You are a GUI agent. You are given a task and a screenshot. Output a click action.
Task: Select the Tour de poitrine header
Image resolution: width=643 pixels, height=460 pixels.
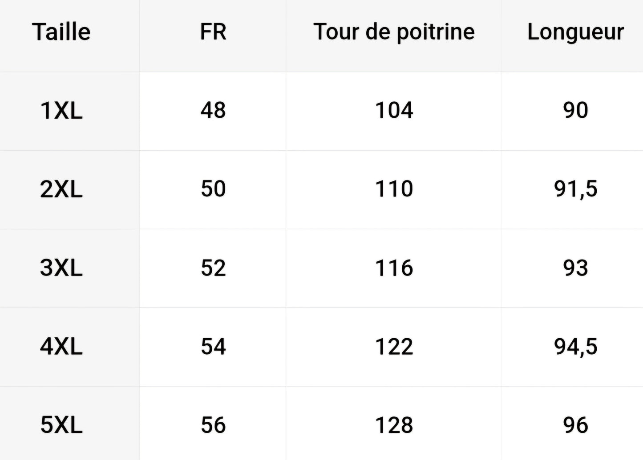pyautogui.click(x=394, y=32)
